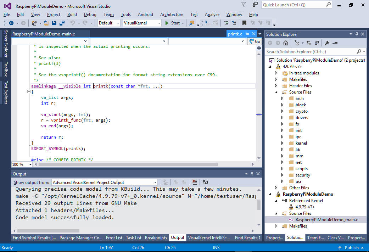Open the Toolbox side tab
Screen dimensions: 369x252
pos(6,69)
